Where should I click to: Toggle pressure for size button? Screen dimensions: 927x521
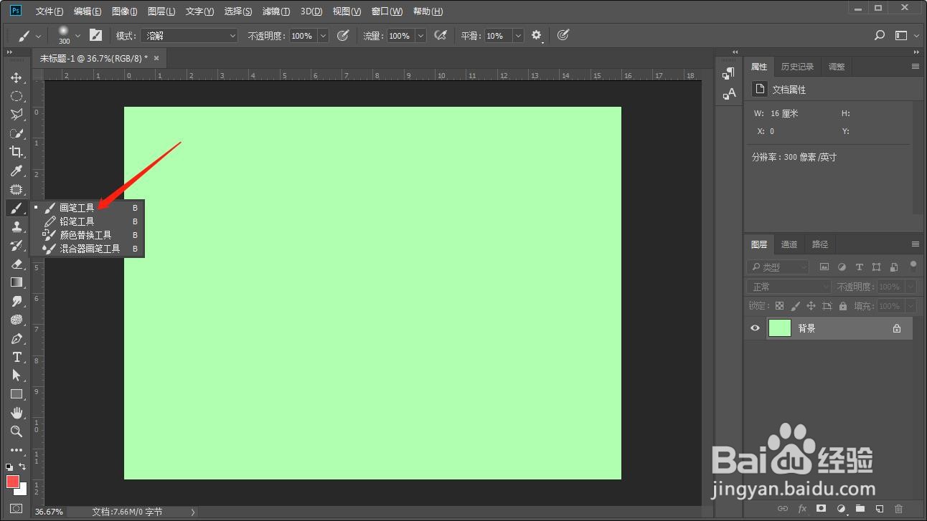(563, 35)
